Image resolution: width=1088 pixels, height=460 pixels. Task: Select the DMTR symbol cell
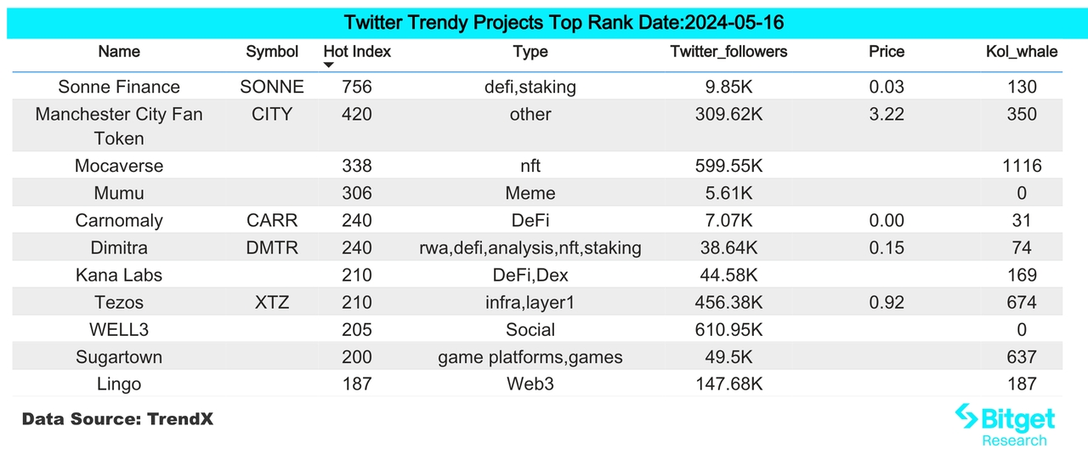pyautogui.click(x=272, y=247)
